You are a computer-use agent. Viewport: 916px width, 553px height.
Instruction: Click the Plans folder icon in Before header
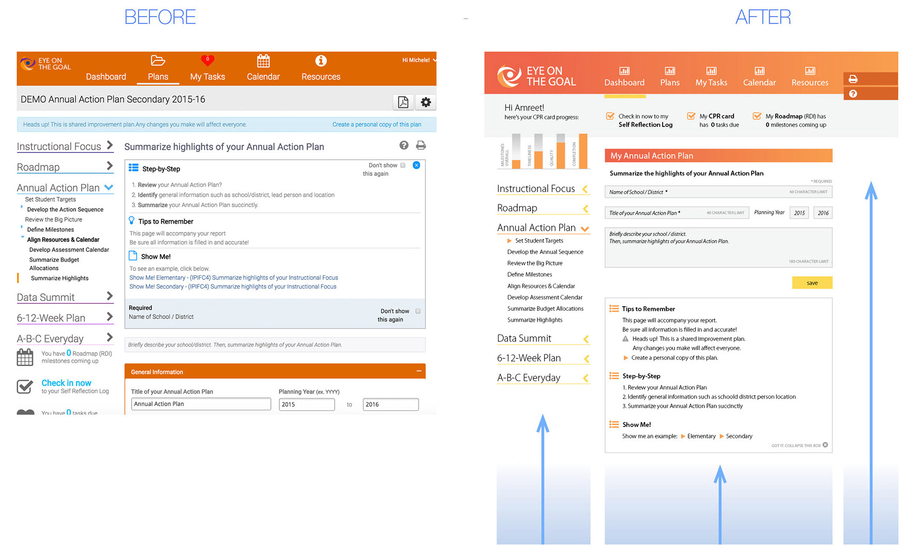pyautogui.click(x=158, y=60)
